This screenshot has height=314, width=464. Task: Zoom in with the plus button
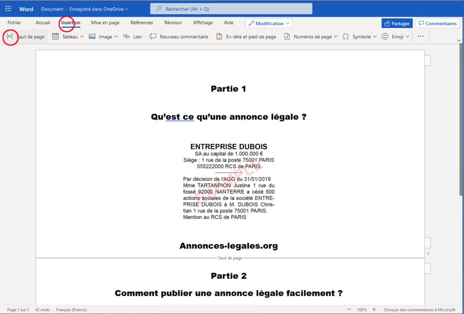coord(374,309)
